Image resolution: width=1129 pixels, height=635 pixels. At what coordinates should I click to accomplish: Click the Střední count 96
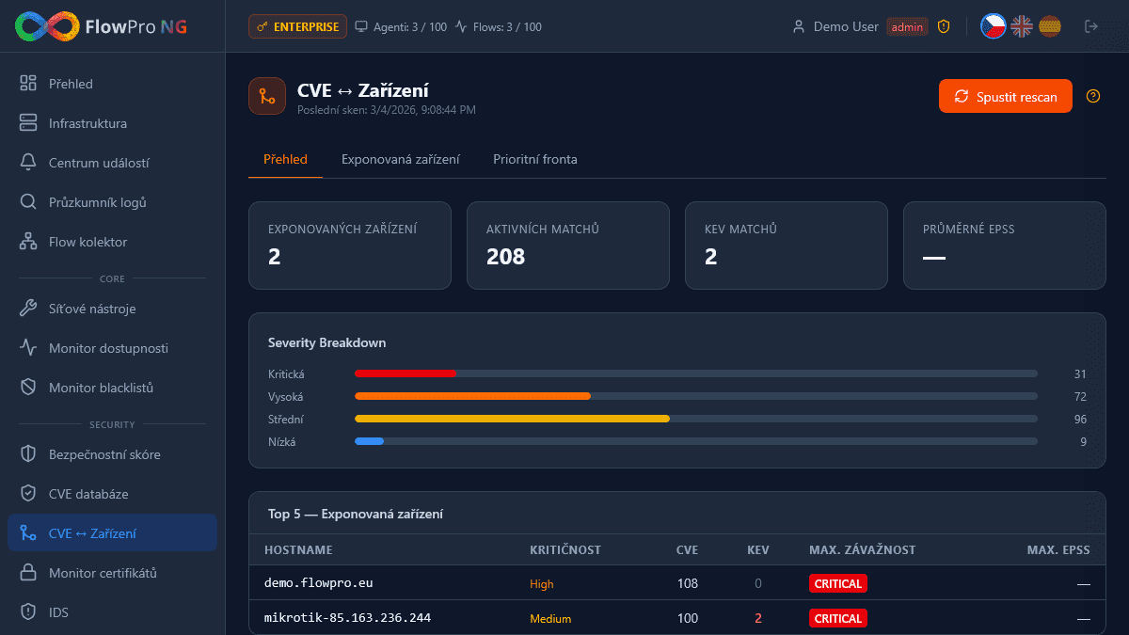click(x=1080, y=420)
